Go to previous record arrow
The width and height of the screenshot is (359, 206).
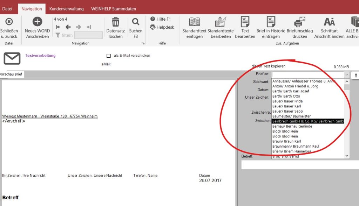click(x=68, y=27)
